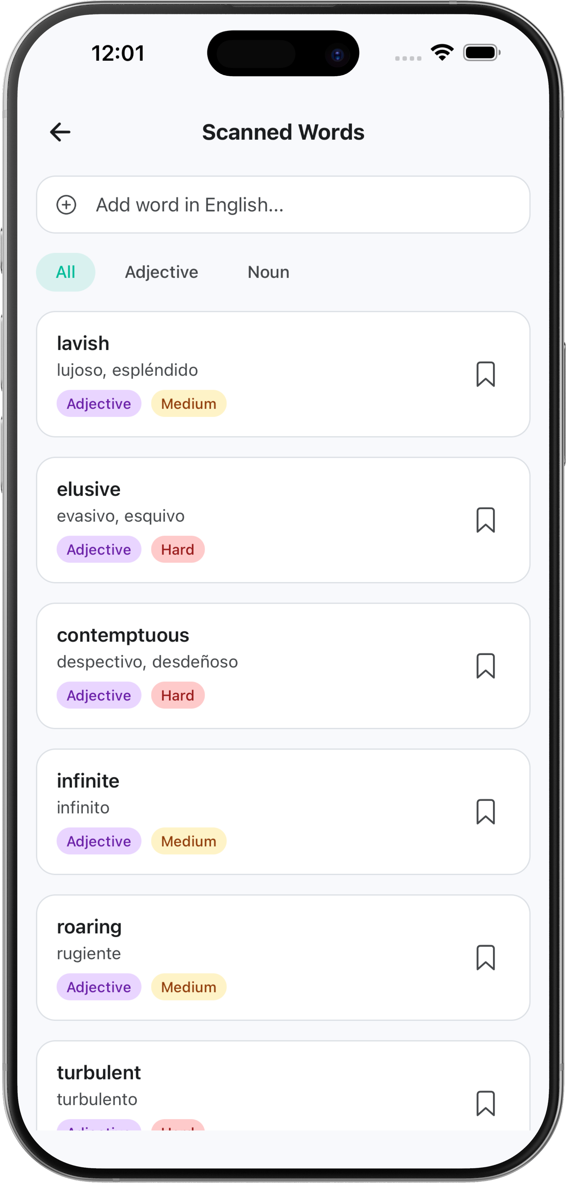Bookmark the word infinite

coord(486,812)
